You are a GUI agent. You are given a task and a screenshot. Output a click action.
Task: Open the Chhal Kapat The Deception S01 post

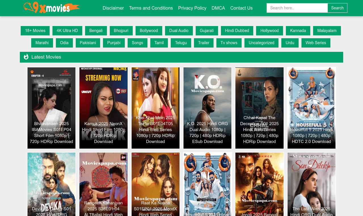click(x=259, y=108)
